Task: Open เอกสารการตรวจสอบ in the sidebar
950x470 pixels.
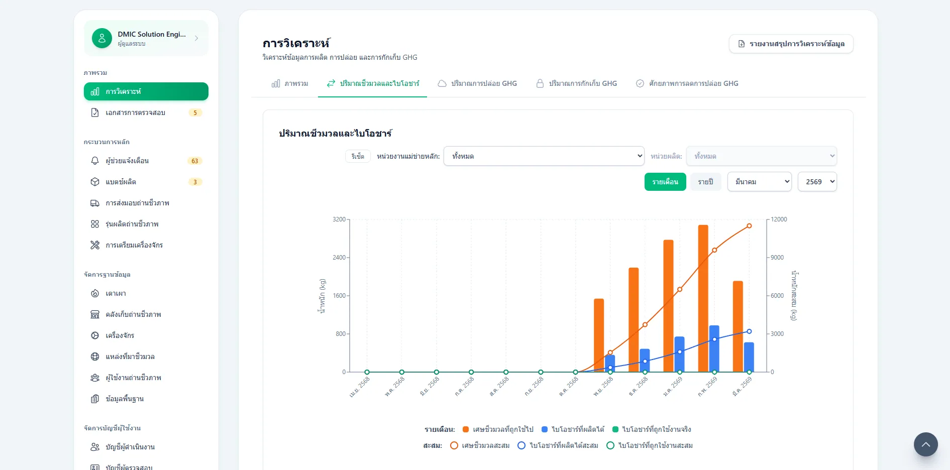Action: pyautogui.click(x=146, y=112)
